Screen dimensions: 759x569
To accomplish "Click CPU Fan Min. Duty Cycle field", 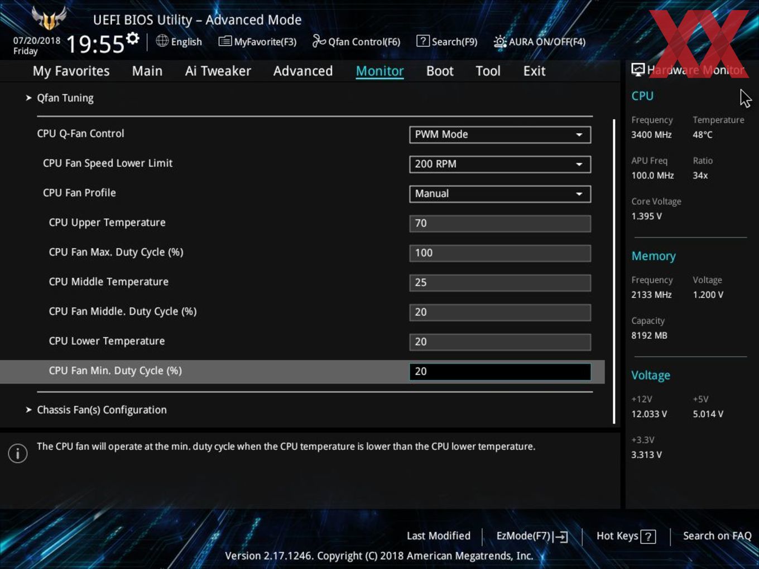I will tap(500, 372).
